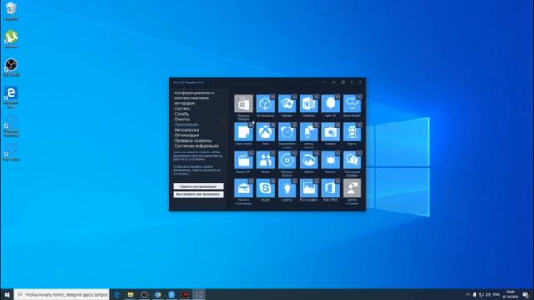Remove People via its corner X
This screenshot has height=300, width=534.
273,153
